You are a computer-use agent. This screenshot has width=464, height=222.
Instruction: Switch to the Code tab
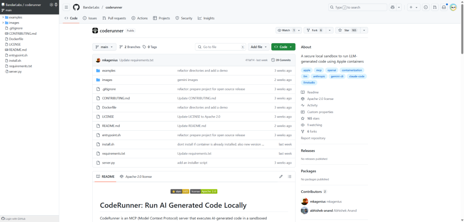pyautogui.click(x=71, y=18)
